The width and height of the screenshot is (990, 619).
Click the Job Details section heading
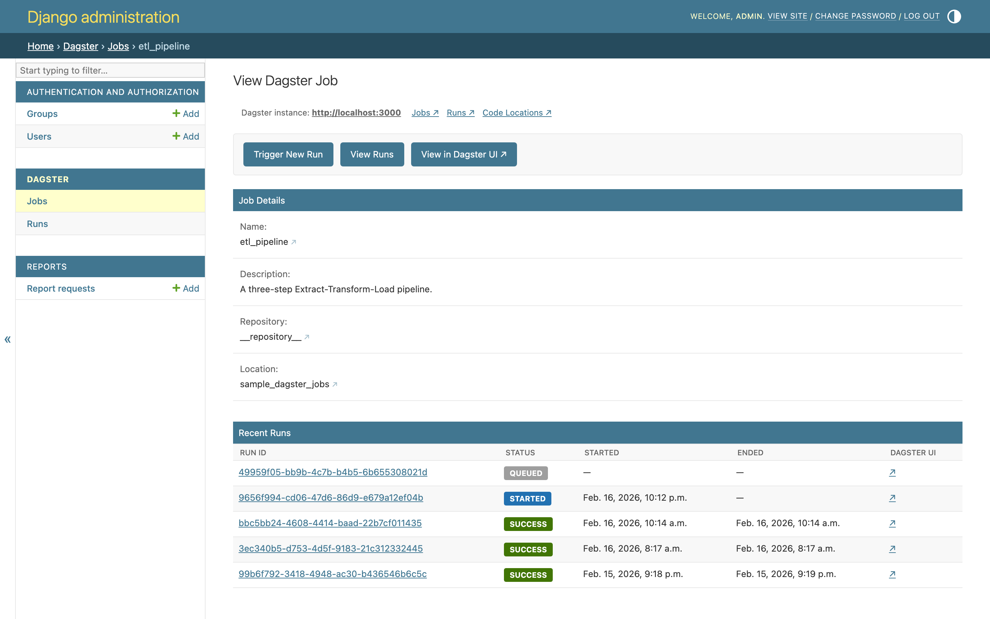click(262, 200)
